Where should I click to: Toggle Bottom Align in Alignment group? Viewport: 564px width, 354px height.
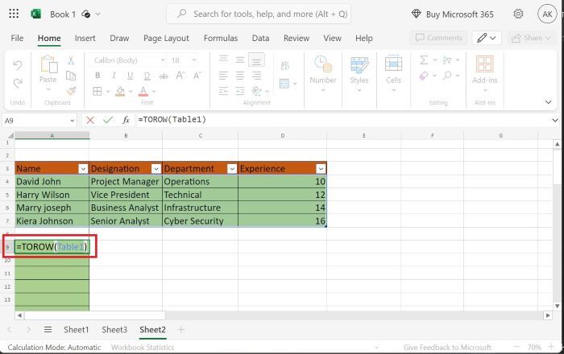click(256, 60)
